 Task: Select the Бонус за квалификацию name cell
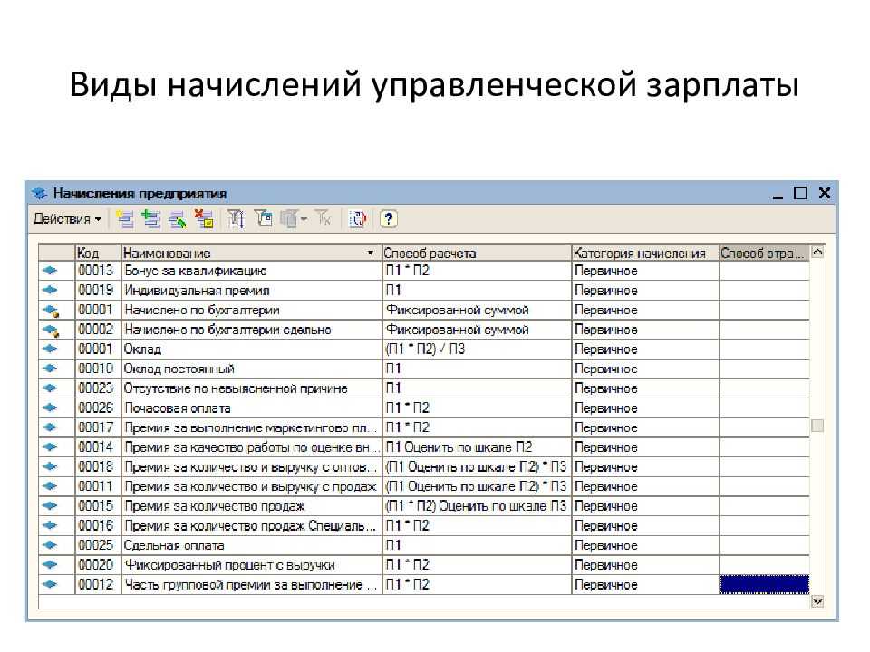(x=251, y=271)
